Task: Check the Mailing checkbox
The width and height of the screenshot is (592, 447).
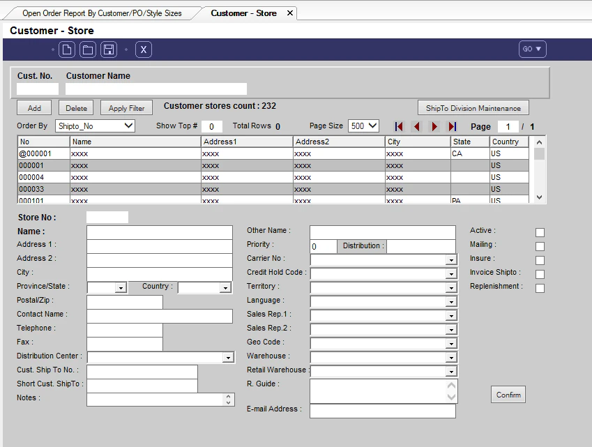Action: 540,245
